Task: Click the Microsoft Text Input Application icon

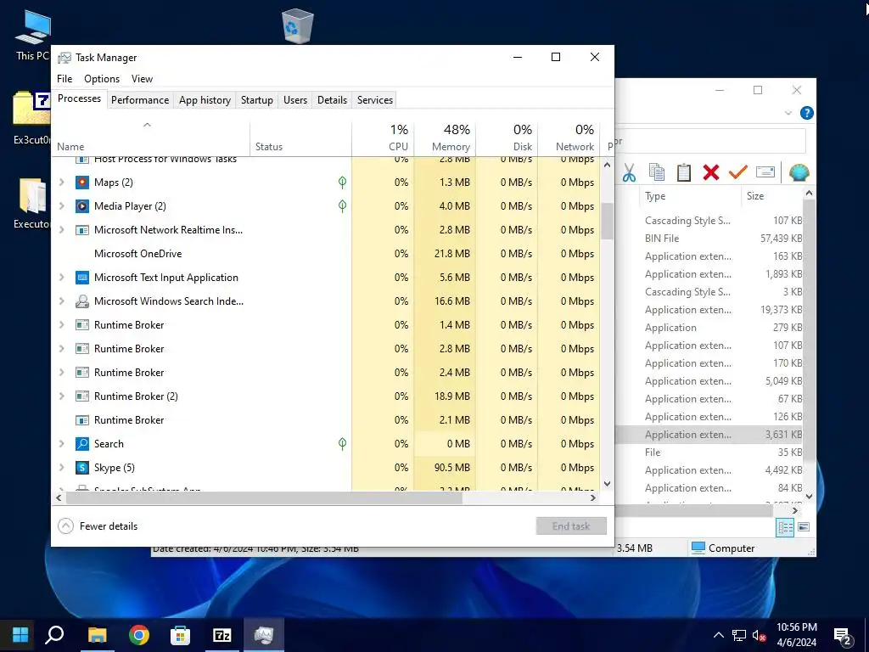Action: (82, 278)
